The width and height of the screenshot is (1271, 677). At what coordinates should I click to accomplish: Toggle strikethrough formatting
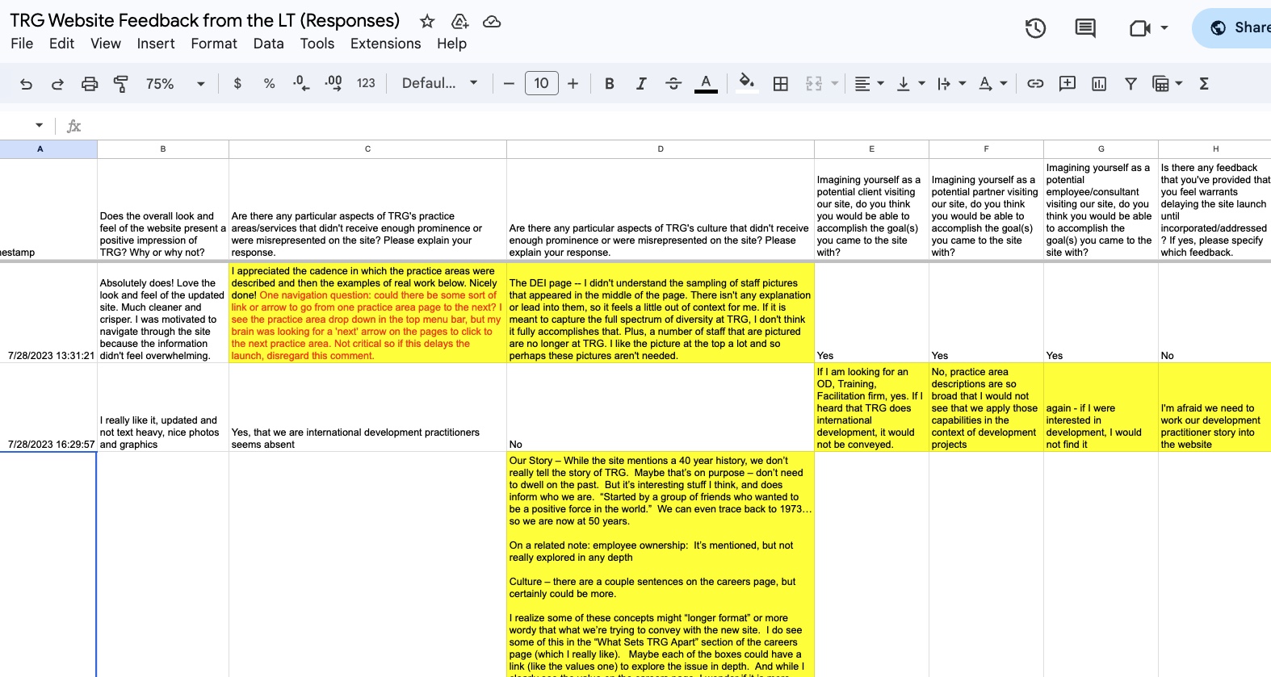pos(673,83)
